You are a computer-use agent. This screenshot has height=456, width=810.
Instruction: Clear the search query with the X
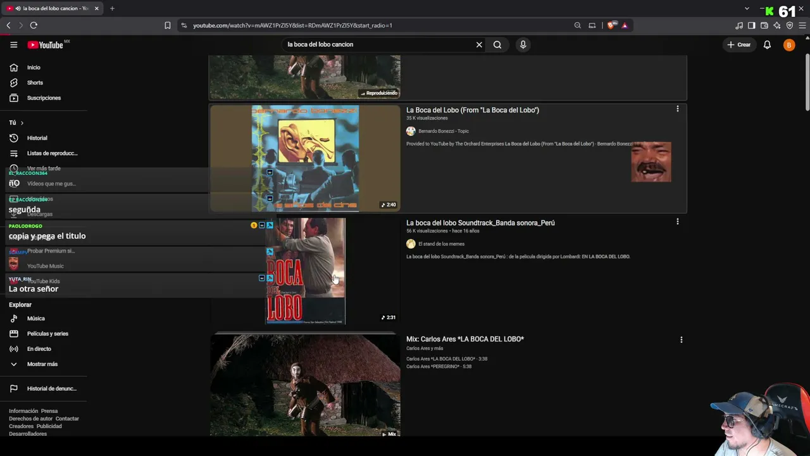pos(479,44)
